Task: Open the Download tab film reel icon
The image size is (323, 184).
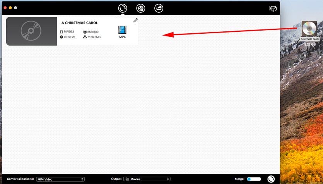Action: tap(141, 9)
